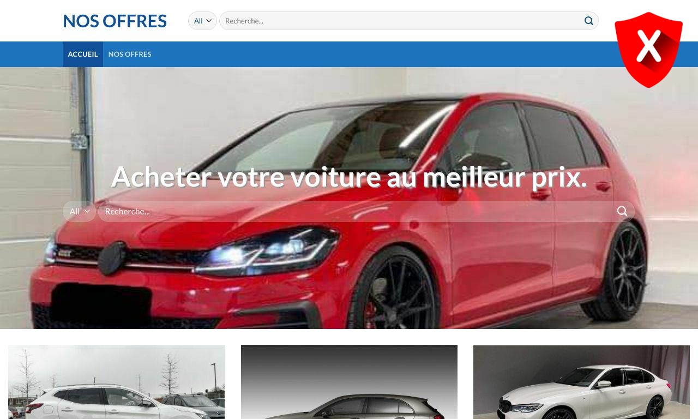
Task: Open the grey Mercedes hatchback listing thumbnail
Action: 349,382
